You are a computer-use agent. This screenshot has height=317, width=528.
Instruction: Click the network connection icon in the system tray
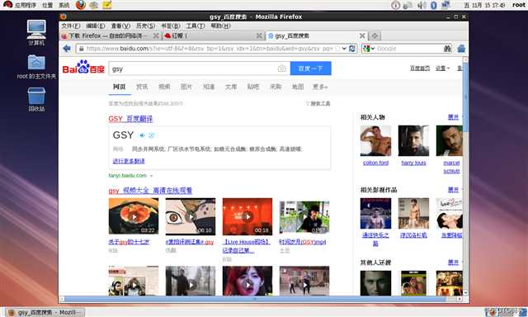tap(445, 5)
